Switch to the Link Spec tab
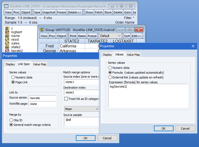This screenshot has width=199, height=147. coord(24,64)
